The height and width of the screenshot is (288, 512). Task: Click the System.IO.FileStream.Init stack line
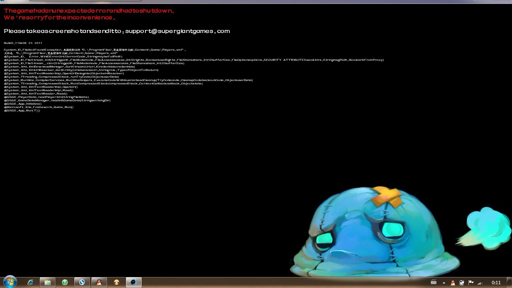pyautogui.click(x=194, y=60)
